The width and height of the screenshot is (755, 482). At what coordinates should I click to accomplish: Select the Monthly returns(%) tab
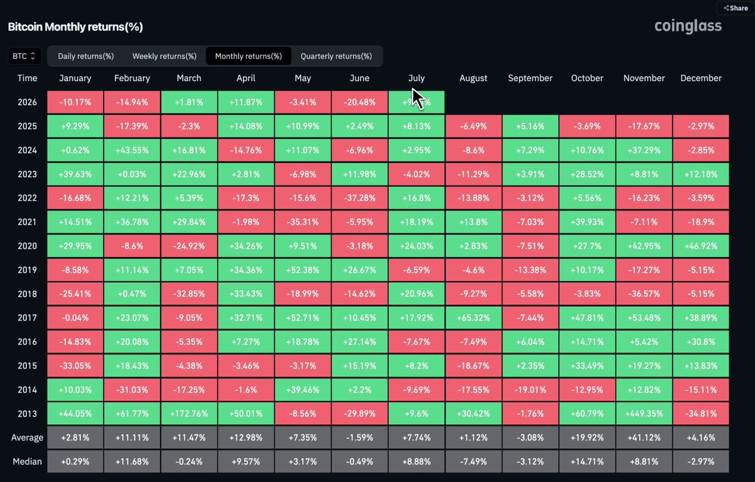[x=249, y=56]
